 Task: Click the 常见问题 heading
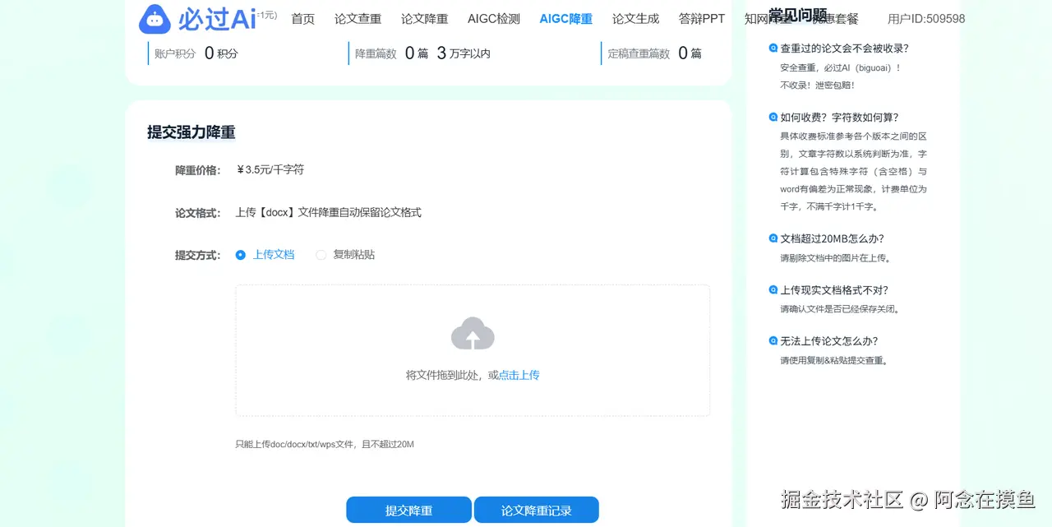[798, 15]
